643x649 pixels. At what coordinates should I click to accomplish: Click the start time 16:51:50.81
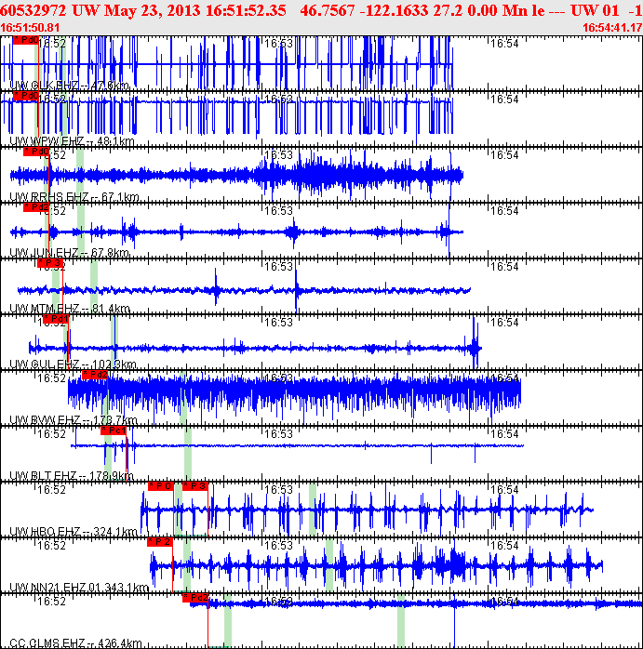click(30, 28)
